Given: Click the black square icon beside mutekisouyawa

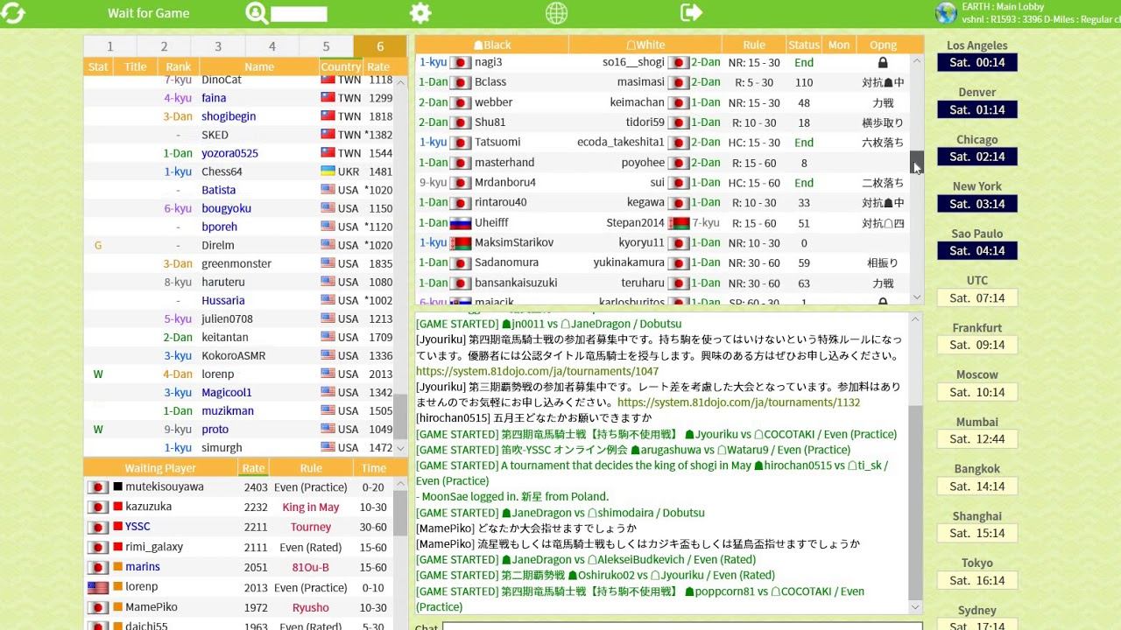Looking at the screenshot, I should [117, 486].
